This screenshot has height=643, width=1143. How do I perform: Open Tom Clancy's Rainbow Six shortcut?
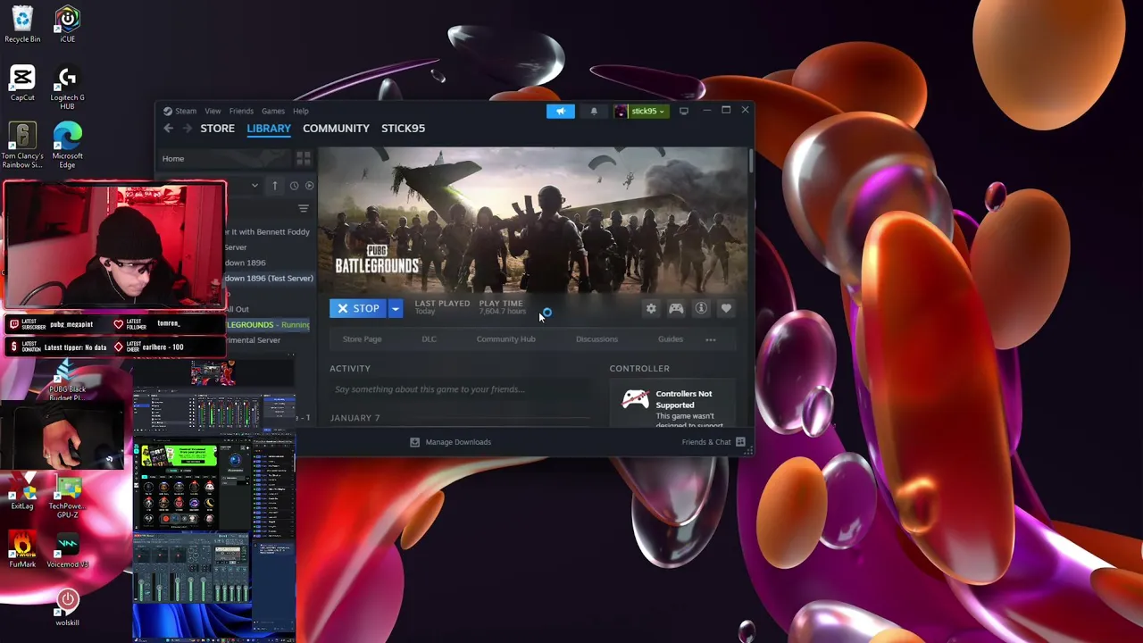click(x=22, y=146)
